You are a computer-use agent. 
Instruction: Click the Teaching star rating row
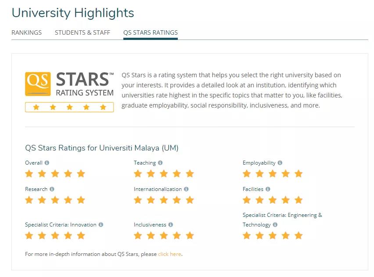164,174
